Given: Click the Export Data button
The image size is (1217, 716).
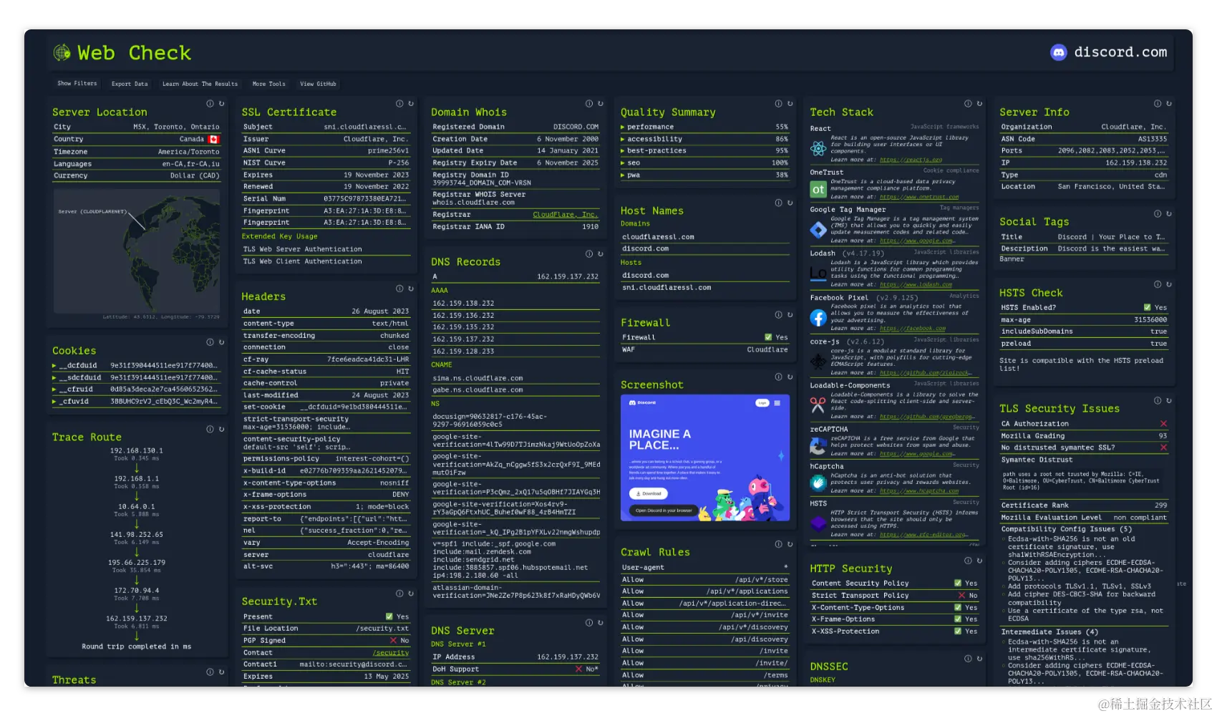Looking at the screenshot, I should (130, 84).
